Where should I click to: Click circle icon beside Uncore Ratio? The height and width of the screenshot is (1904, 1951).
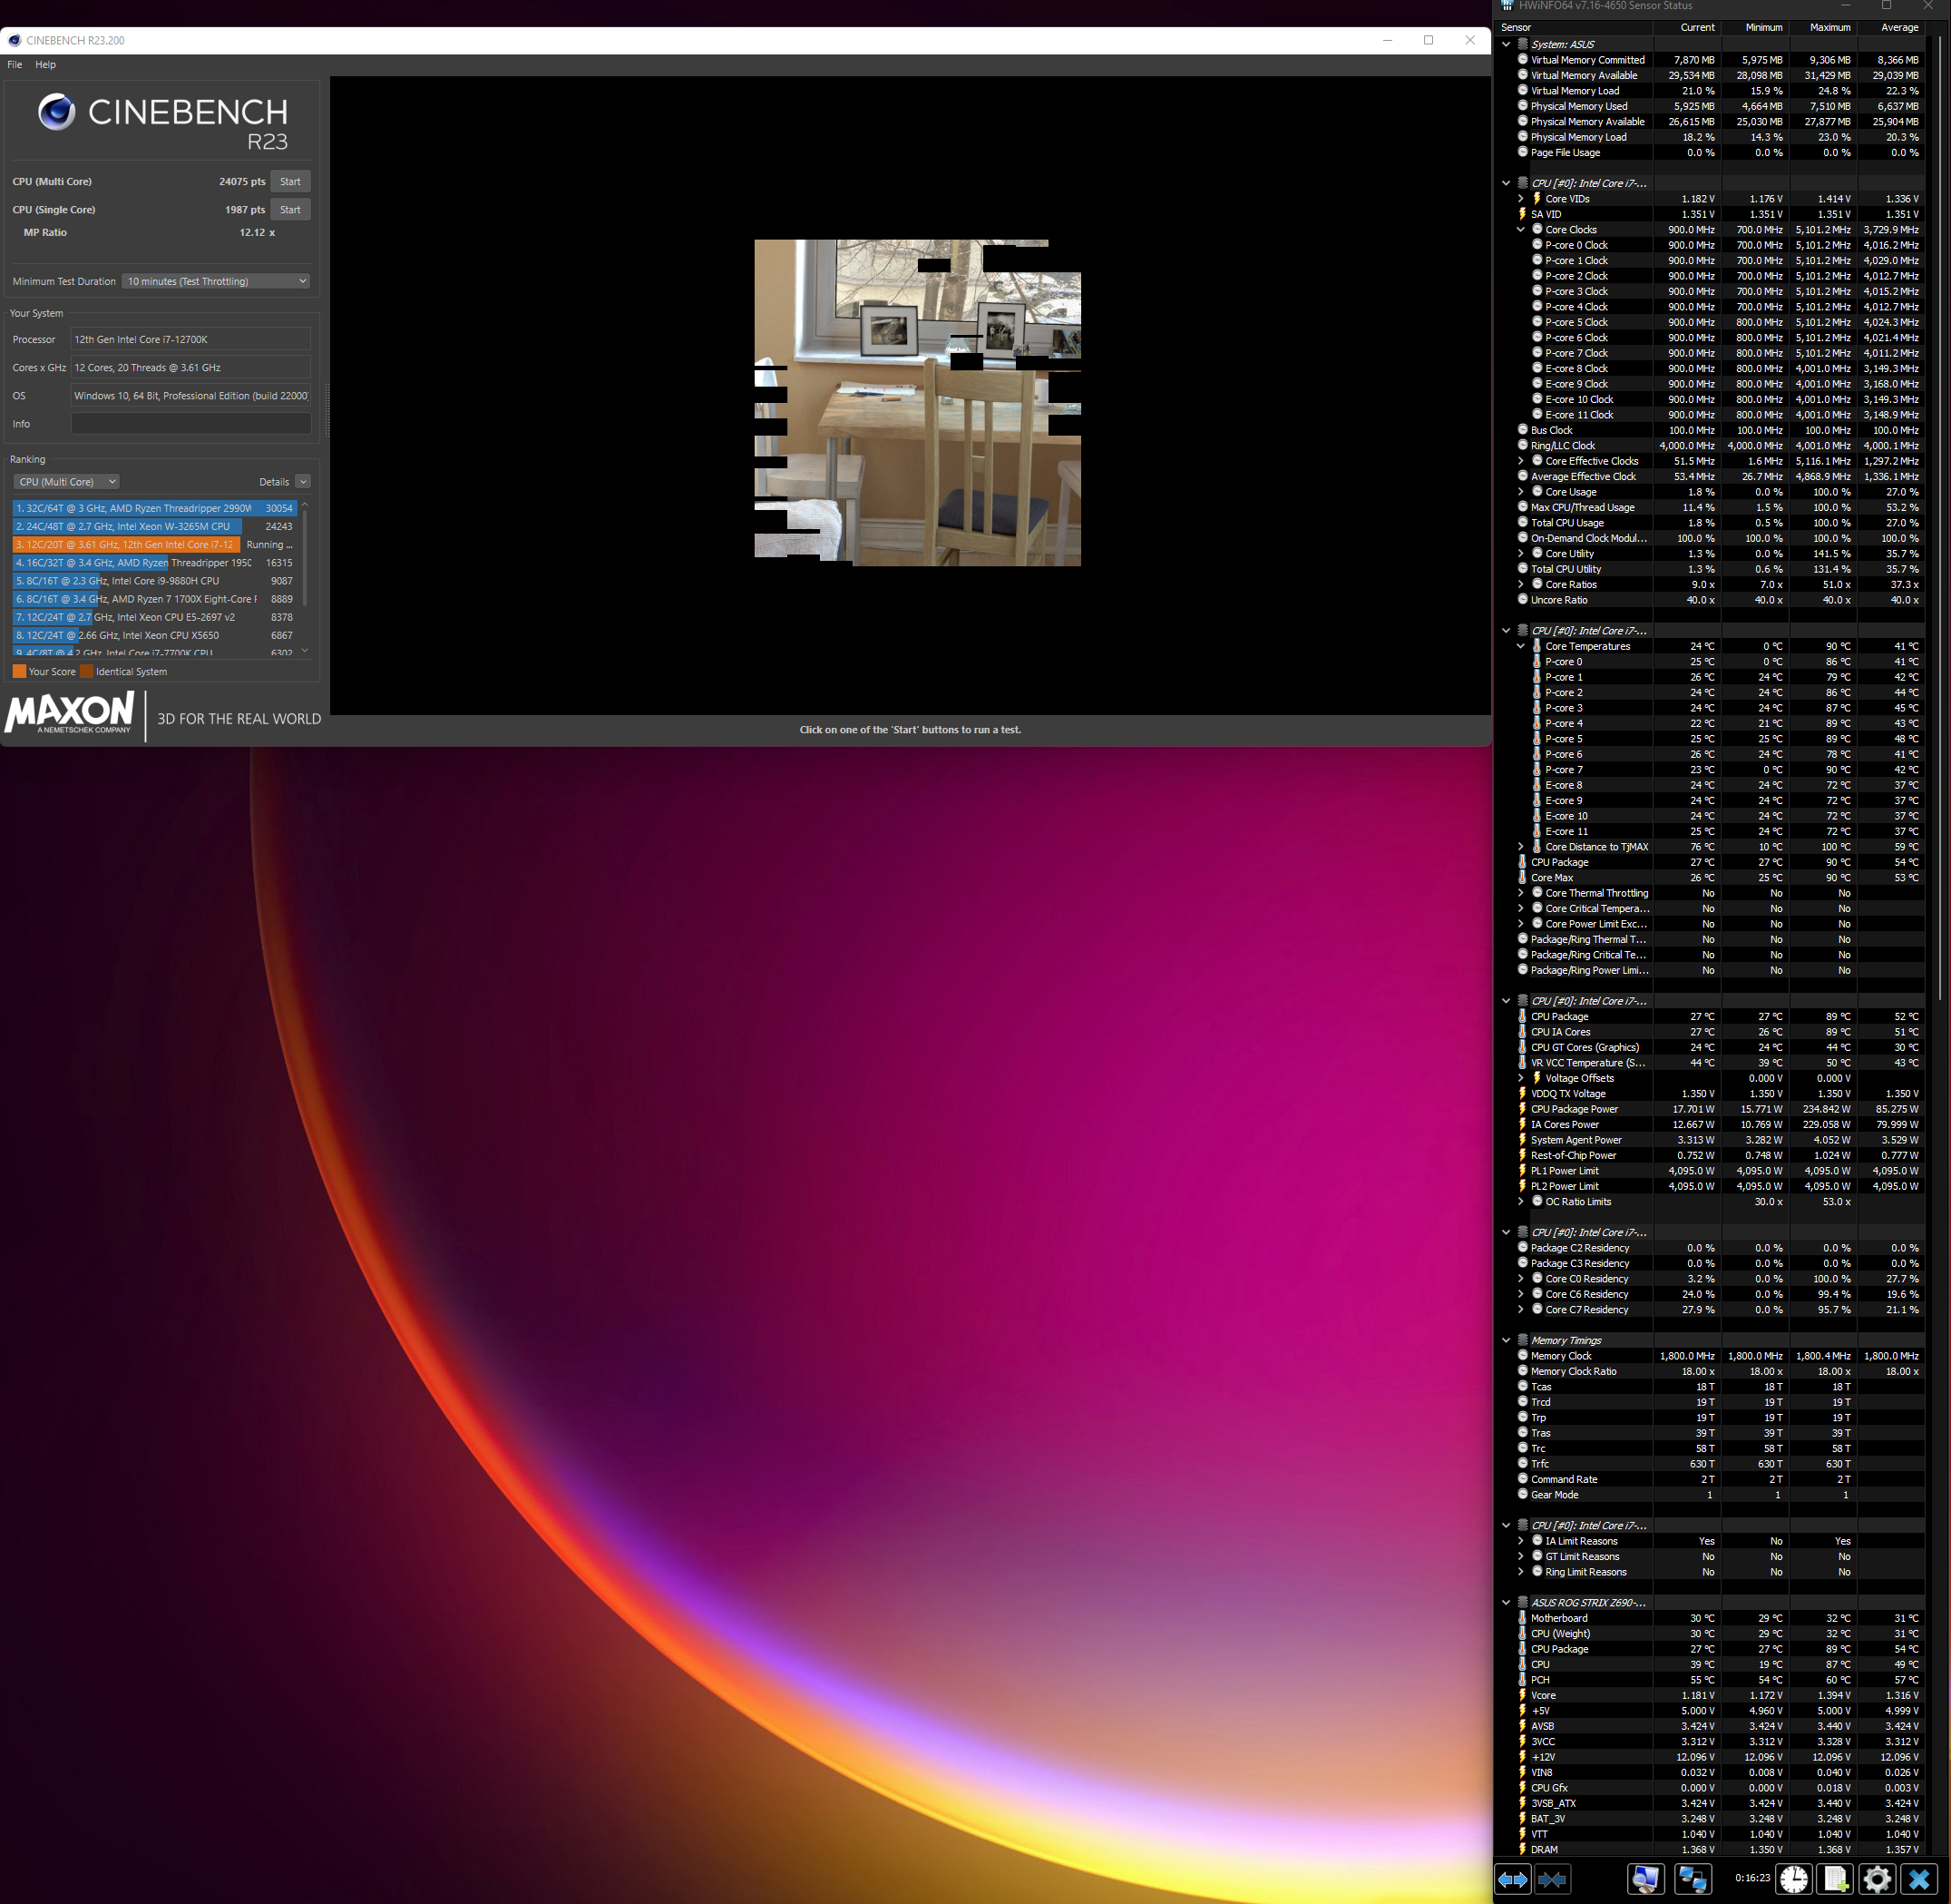(x=1522, y=599)
